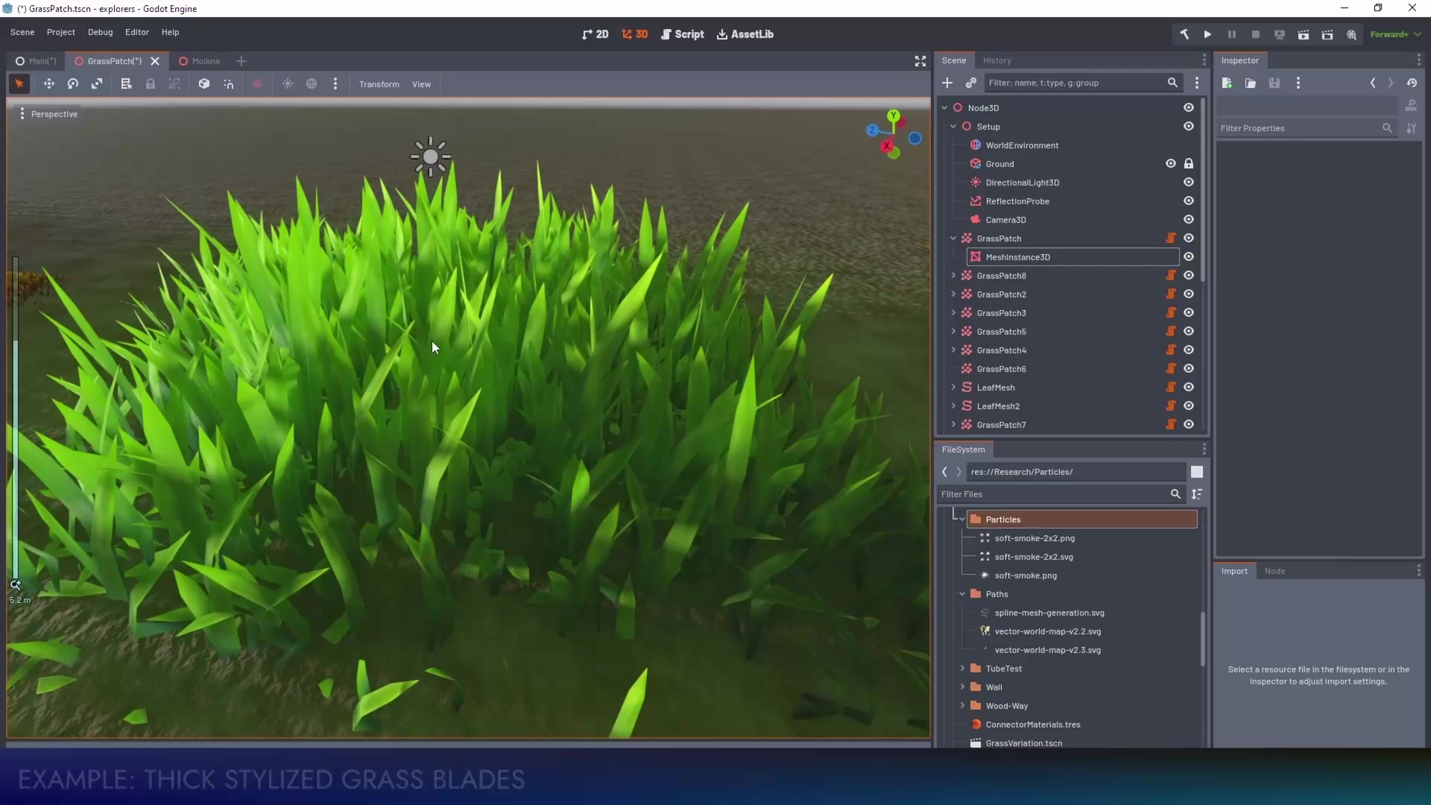Toggle sun preview in viewport toolbar
The height and width of the screenshot is (805, 1431).
coord(288,84)
